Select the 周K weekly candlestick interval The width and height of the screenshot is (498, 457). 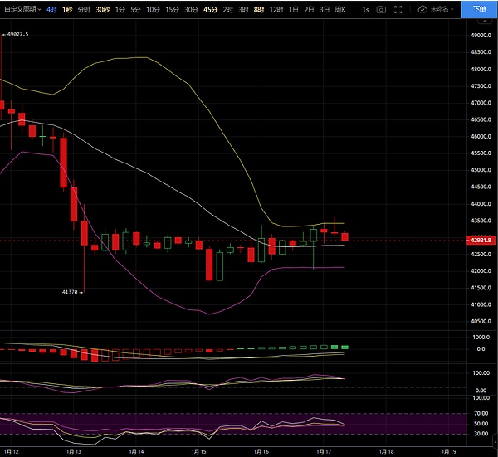point(338,9)
